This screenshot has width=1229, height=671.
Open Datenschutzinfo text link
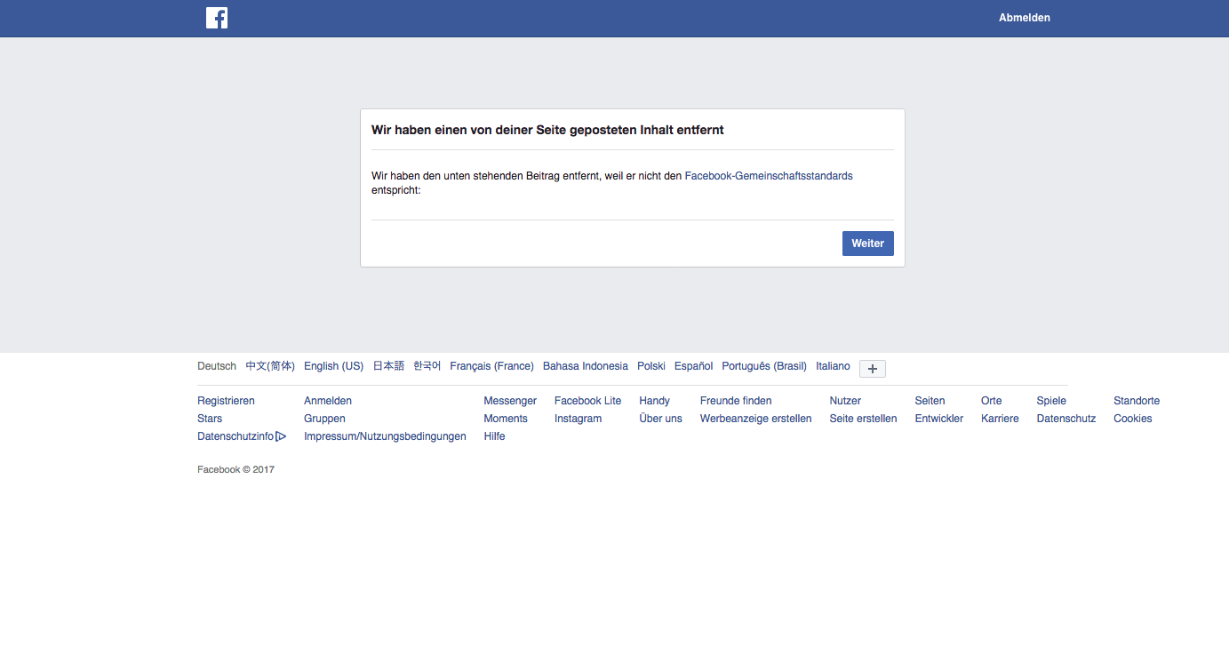pyautogui.click(x=235, y=436)
